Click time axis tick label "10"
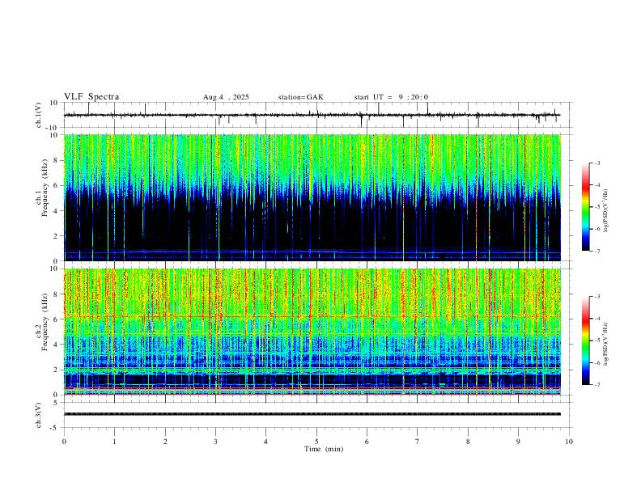641x495 pixels. click(569, 442)
